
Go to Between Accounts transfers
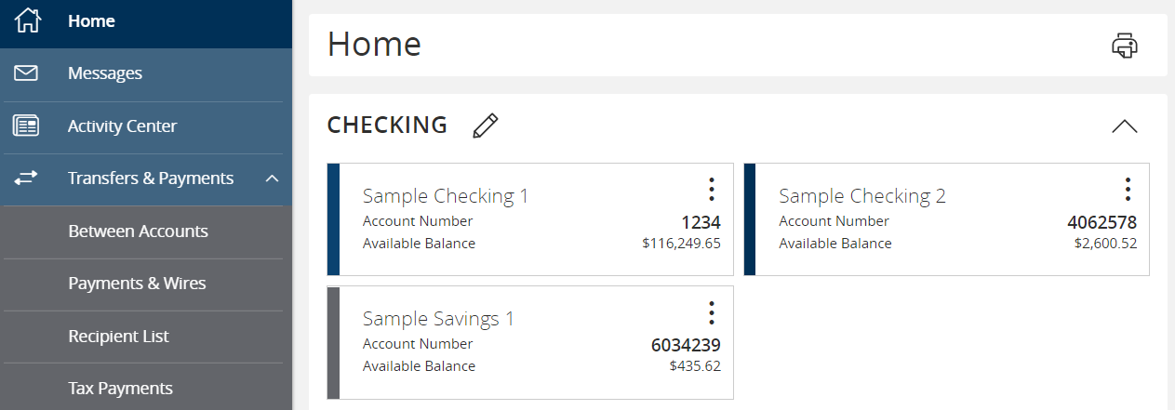138,231
